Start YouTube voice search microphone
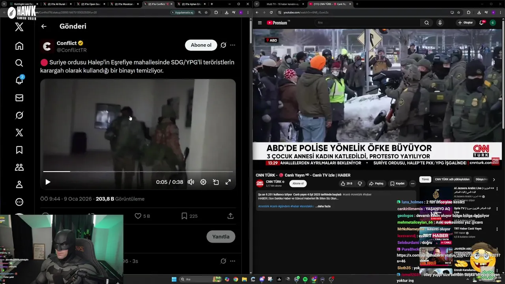Image resolution: width=505 pixels, height=284 pixels. 440,23
